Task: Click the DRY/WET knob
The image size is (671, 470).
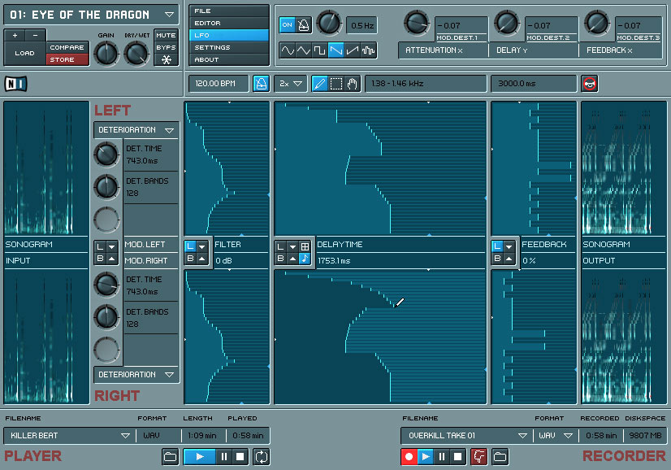Action: (136, 54)
